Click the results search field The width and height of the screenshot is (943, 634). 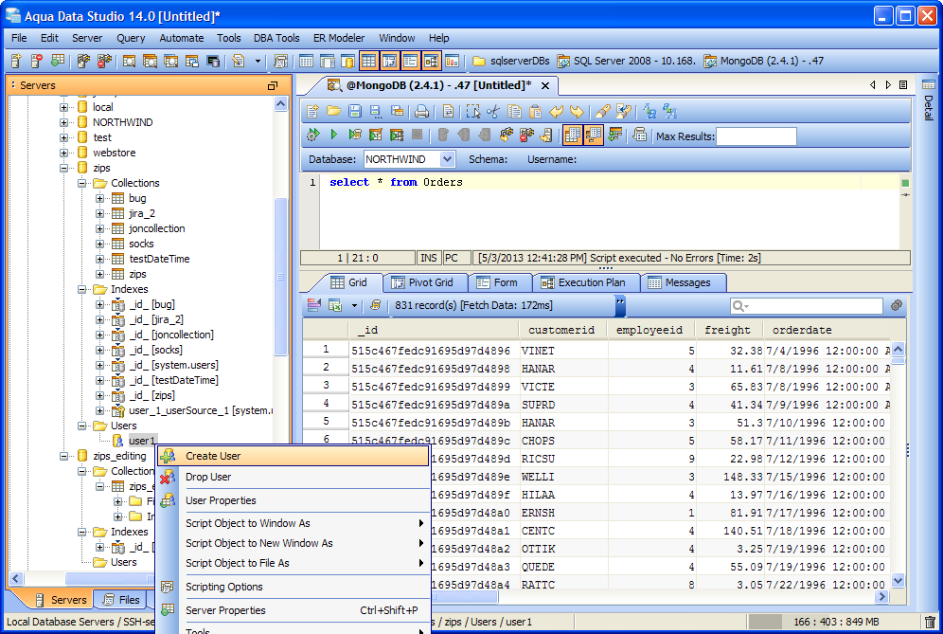tap(806, 306)
